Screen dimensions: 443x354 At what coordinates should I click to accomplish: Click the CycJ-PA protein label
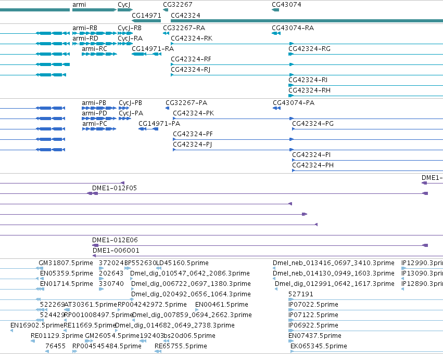pyautogui.click(x=131, y=113)
